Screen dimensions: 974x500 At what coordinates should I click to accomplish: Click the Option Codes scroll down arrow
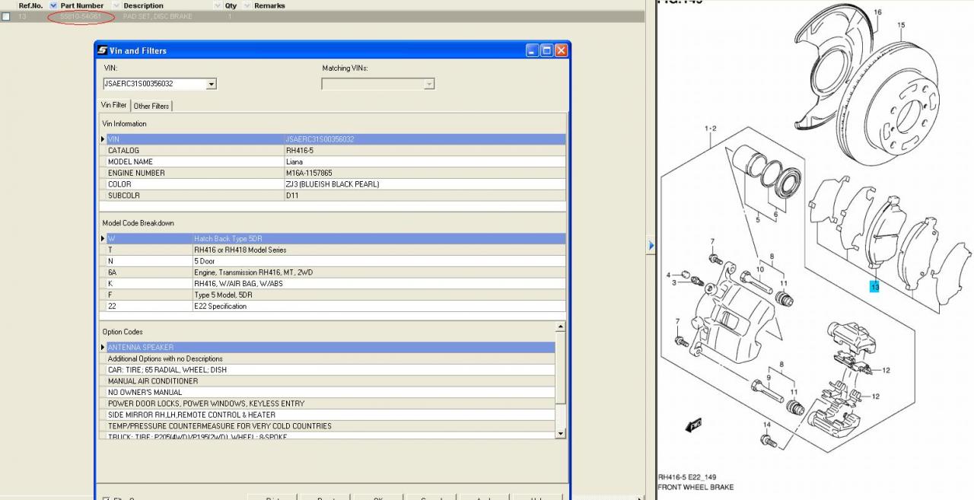pos(561,433)
